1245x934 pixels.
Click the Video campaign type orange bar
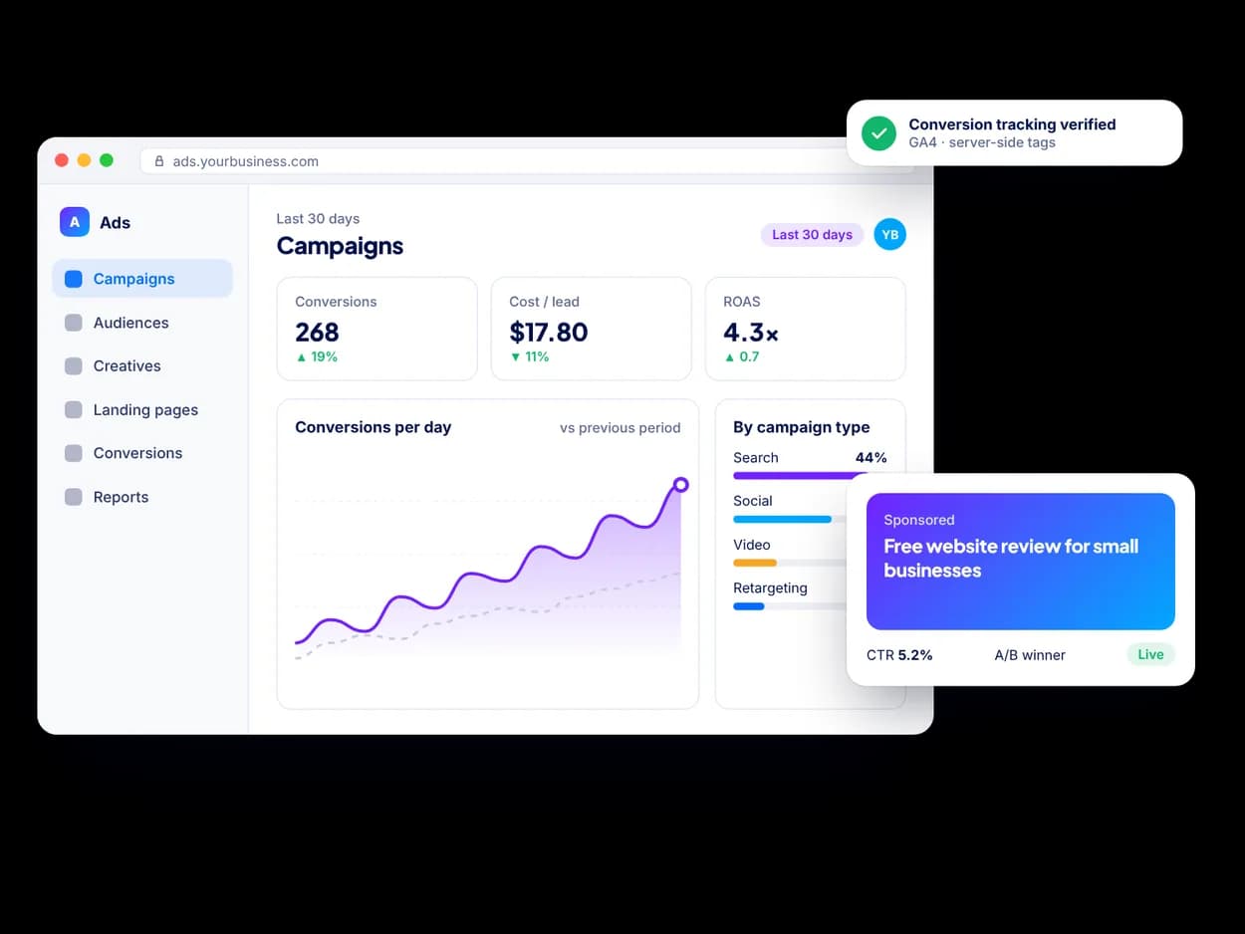pos(755,563)
